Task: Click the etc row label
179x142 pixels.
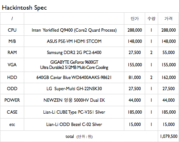Action: coord(12,124)
